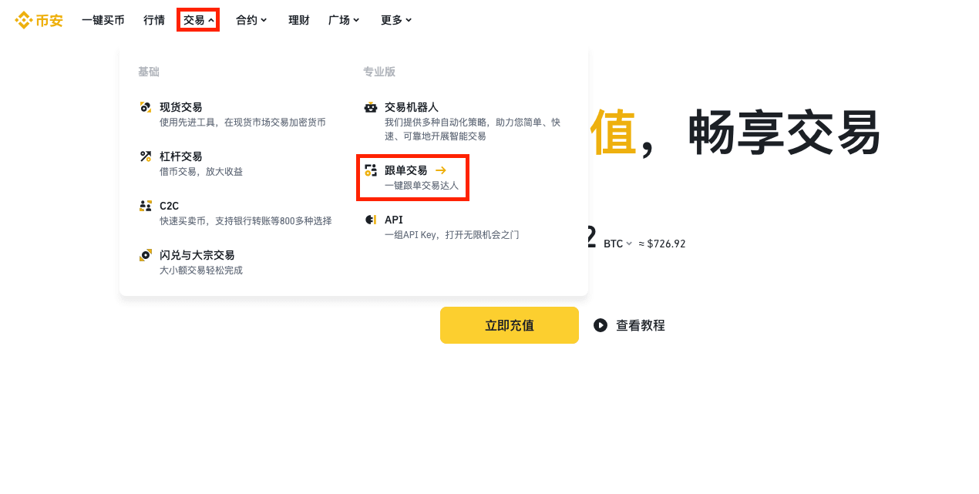Image resolution: width=979 pixels, height=494 pixels.
Task: Click the Binance logo icon
Action: click(x=24, y=20)
